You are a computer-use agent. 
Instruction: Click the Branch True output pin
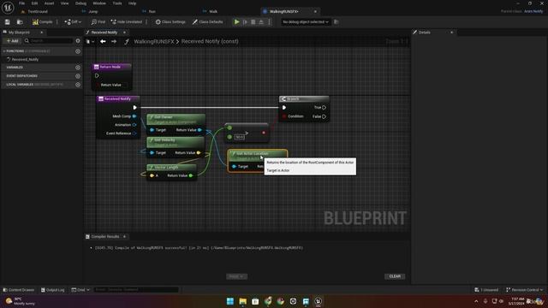tap(324, 108)
